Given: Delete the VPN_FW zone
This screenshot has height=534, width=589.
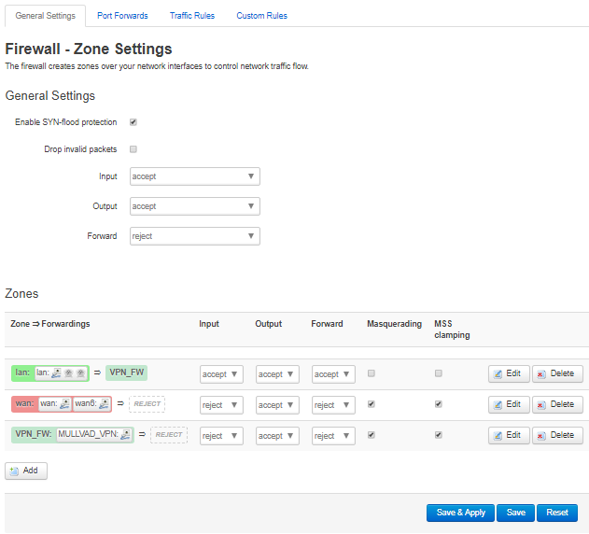Looking at the screenshot, I should coord(557,436).
